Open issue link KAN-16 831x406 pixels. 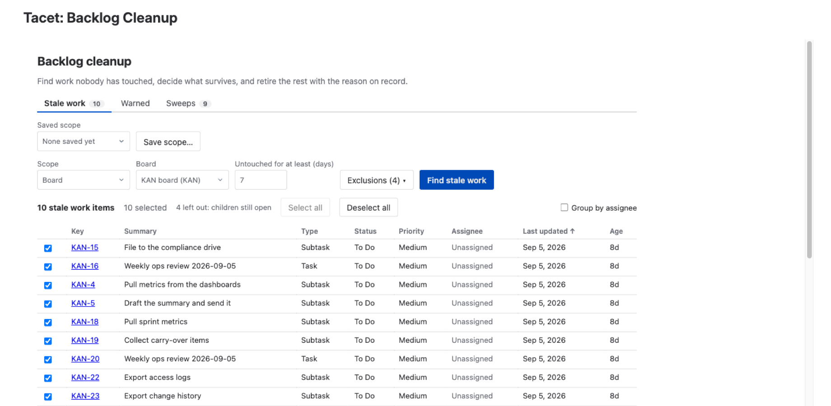pos(85,266)
